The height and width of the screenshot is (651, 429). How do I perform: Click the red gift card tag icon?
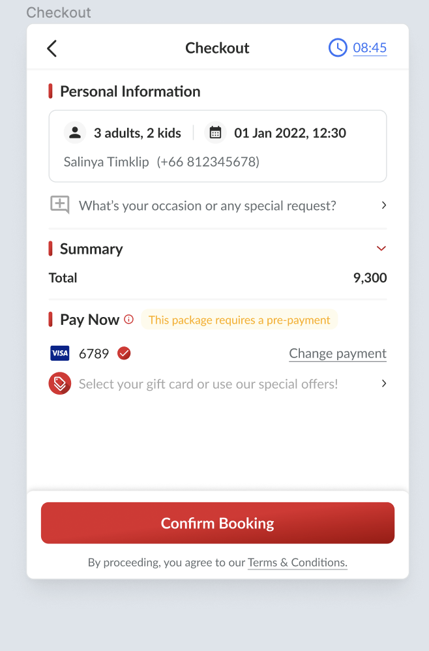tap(60, 384)
